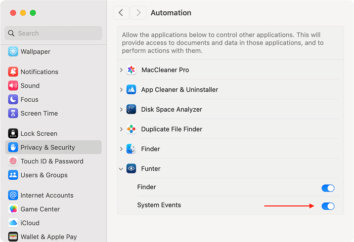354x242 pixels.
Task: Click the Touch ID fingerprint icon
Action: coord(13,161)
